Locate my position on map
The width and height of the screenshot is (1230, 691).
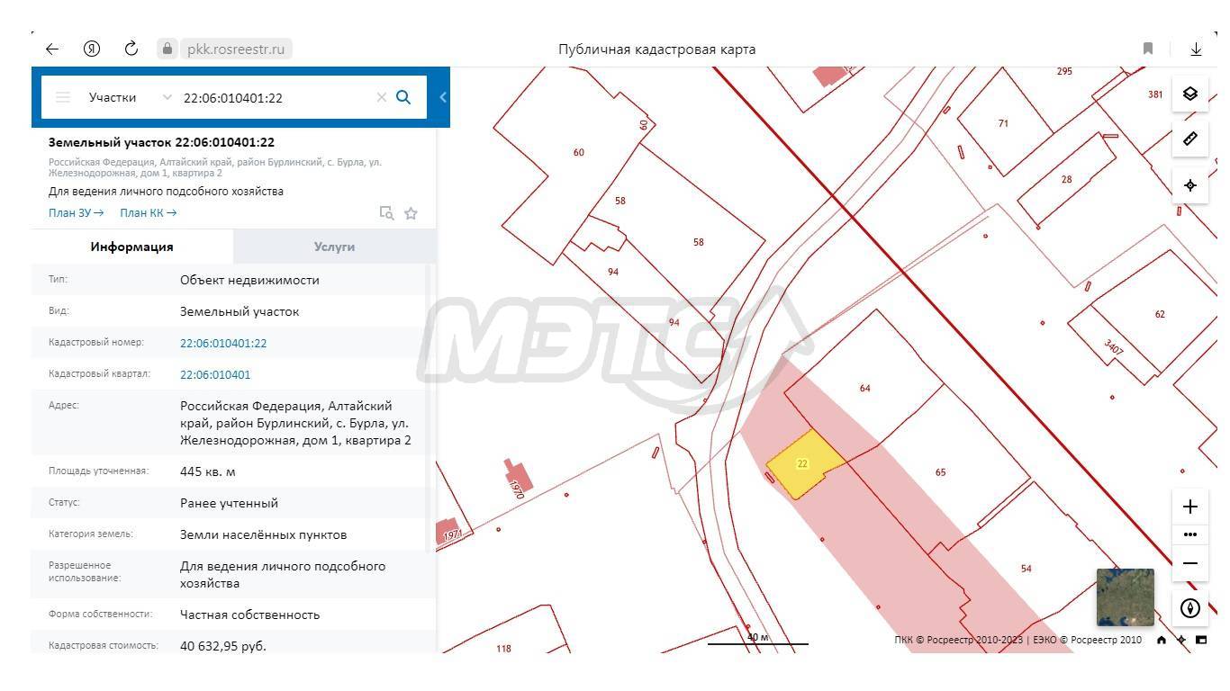click(x=1189, y=184)
